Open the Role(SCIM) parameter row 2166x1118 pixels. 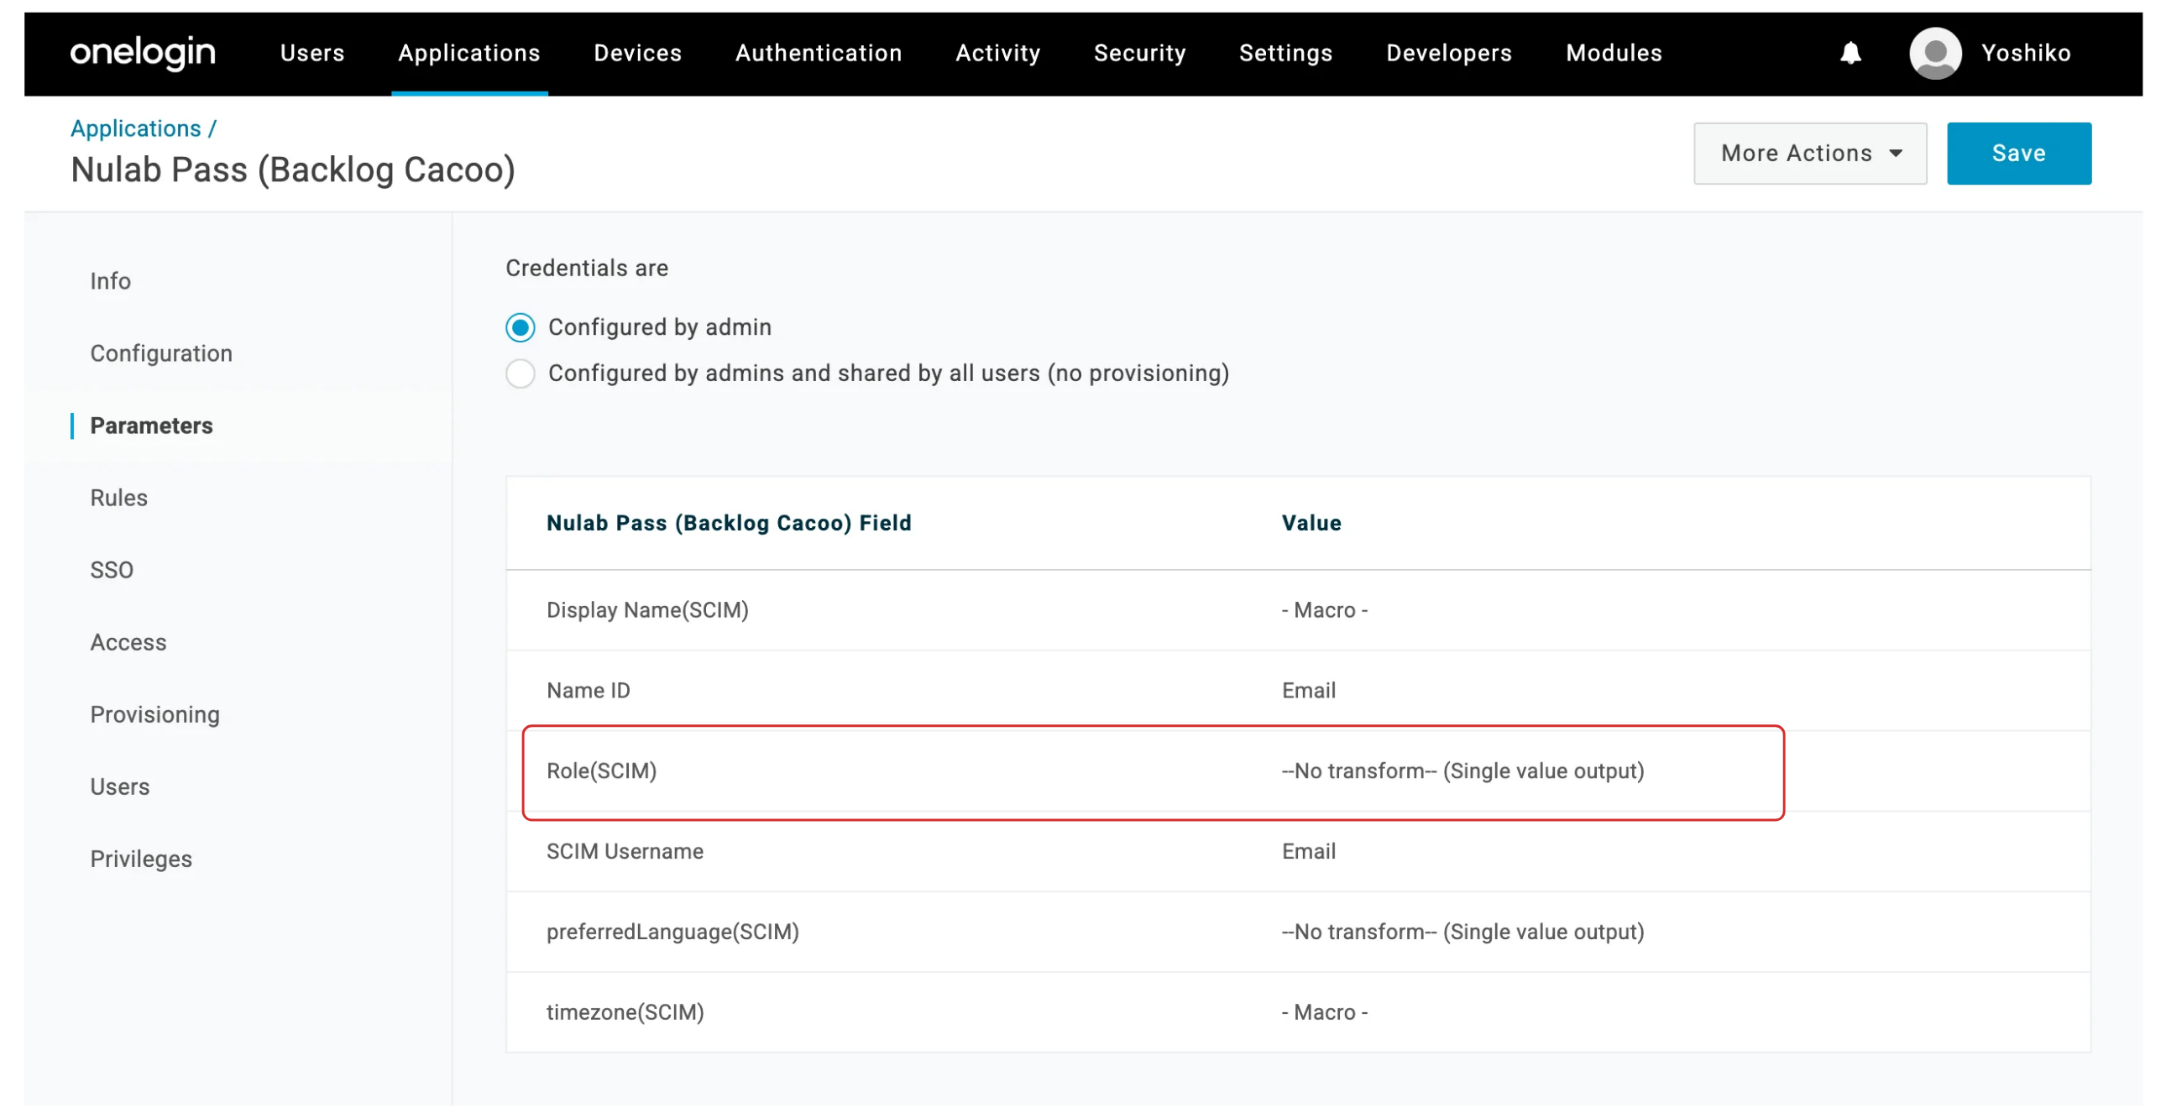[x=1297, y=771]
